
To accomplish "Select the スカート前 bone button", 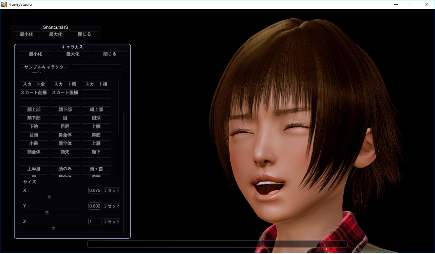I will coord(65,84).
